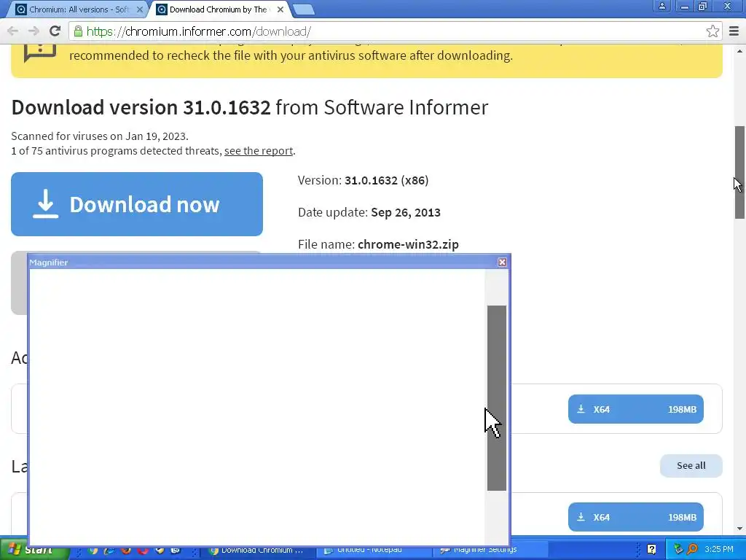Image resolution: width=746 pixels, height=560 pixels.
Task: Click the file name 'chrome-win32.zip'
Action: (408, 245)
